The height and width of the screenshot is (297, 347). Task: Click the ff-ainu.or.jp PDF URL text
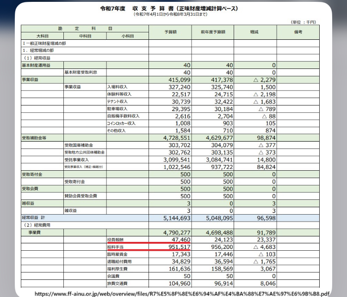182,294
